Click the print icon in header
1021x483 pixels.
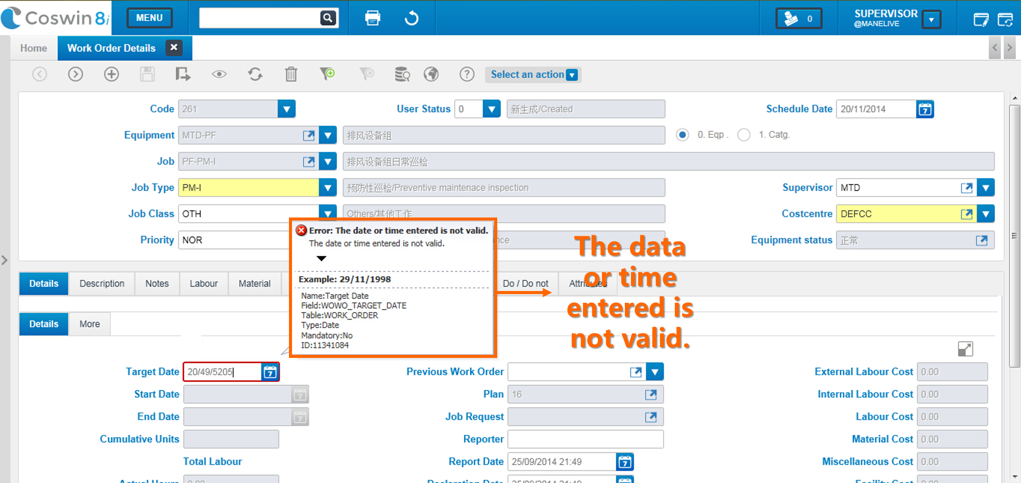(x=373, y=18)
